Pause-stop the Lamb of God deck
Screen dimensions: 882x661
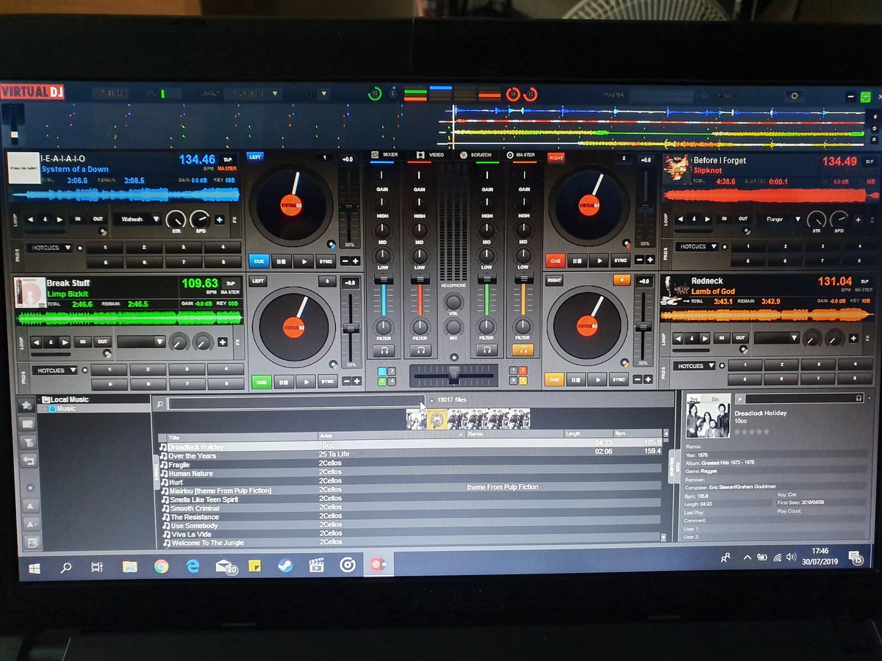pyautogui.click(x=577, y=380)
